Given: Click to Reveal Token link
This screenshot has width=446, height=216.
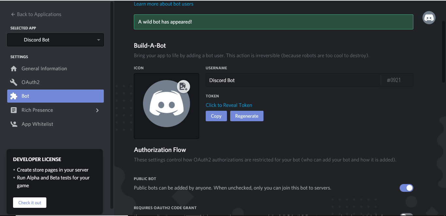Looking at the screenshot, I should pos(229,105).
